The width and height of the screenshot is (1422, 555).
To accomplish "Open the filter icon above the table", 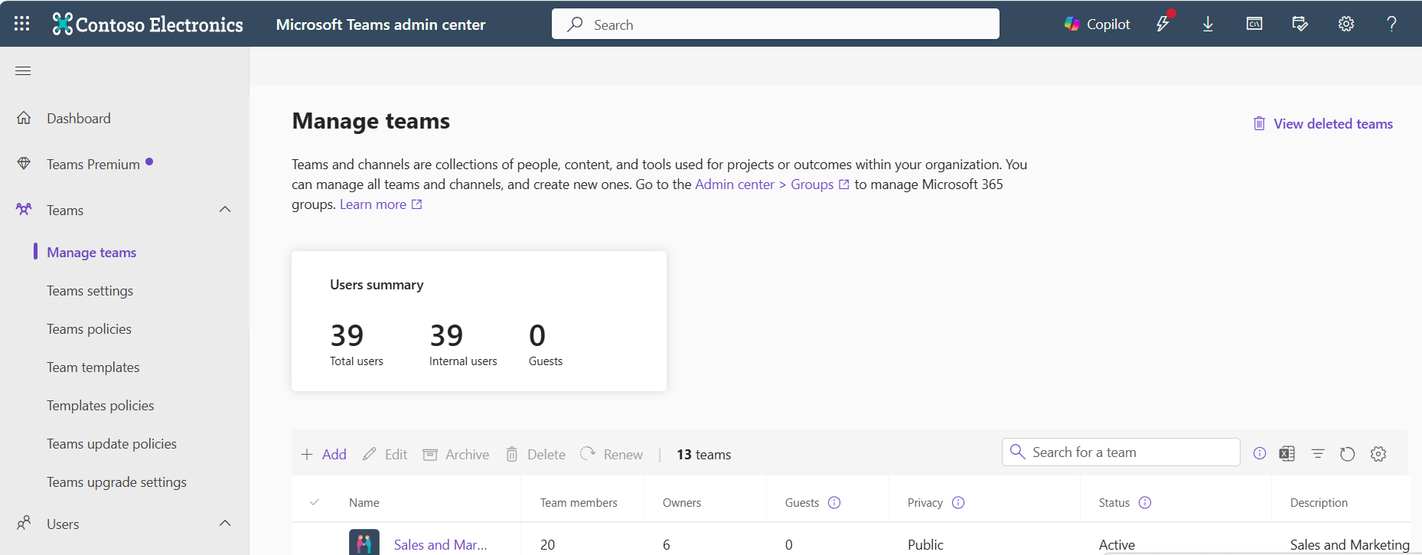I will click(1318, 454).
